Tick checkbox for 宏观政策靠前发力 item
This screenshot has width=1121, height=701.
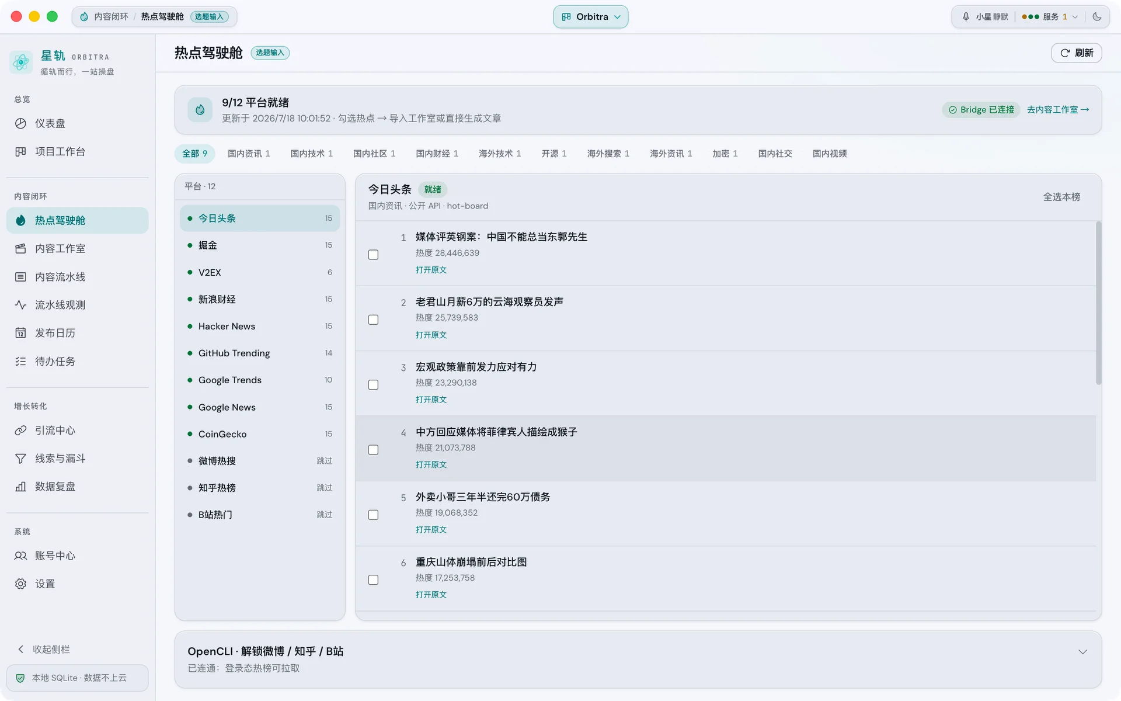tap(373, 385)
